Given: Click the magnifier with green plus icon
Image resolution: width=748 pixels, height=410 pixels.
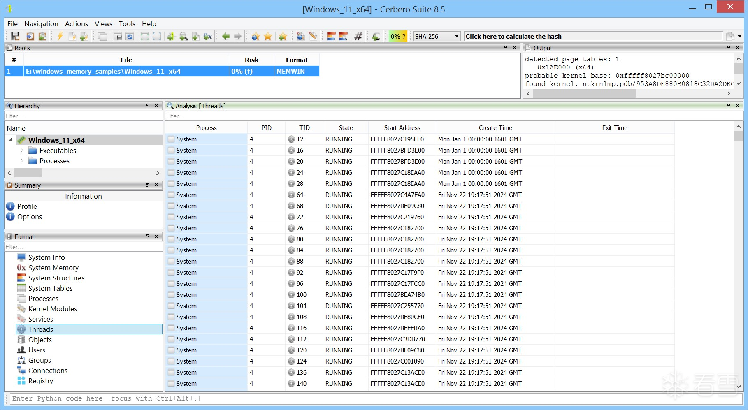Looking at the screenshot, I should (x=184, y=36).
